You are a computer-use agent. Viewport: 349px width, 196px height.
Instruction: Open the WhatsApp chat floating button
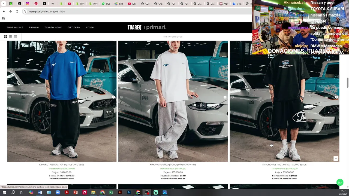coord(340,182)
